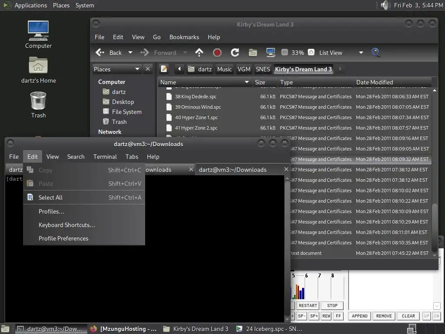This screenshot has height=334, width=445.
Task: Open the Go menu in file manager
Action: (x=156, y=37)
